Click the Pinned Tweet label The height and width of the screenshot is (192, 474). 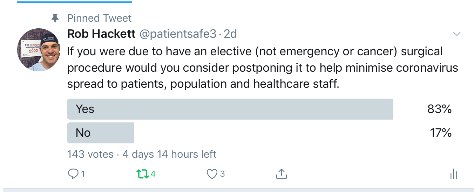pyautogui.click(x=99, y=18)
